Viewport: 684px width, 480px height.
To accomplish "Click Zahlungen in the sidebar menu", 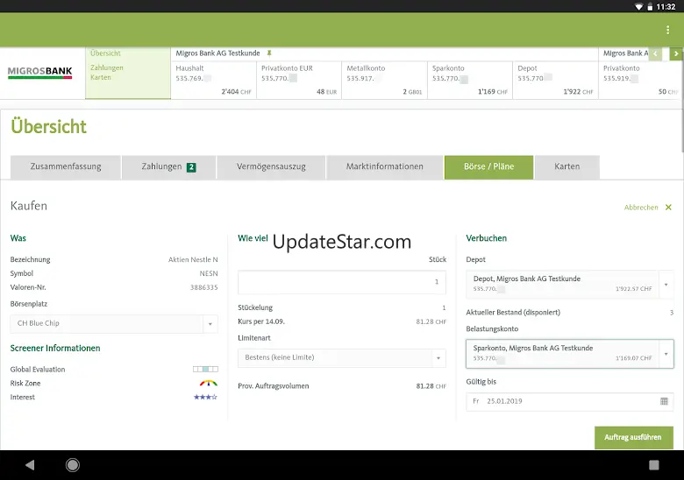I will pyautogui.click(x=107, y=68).
